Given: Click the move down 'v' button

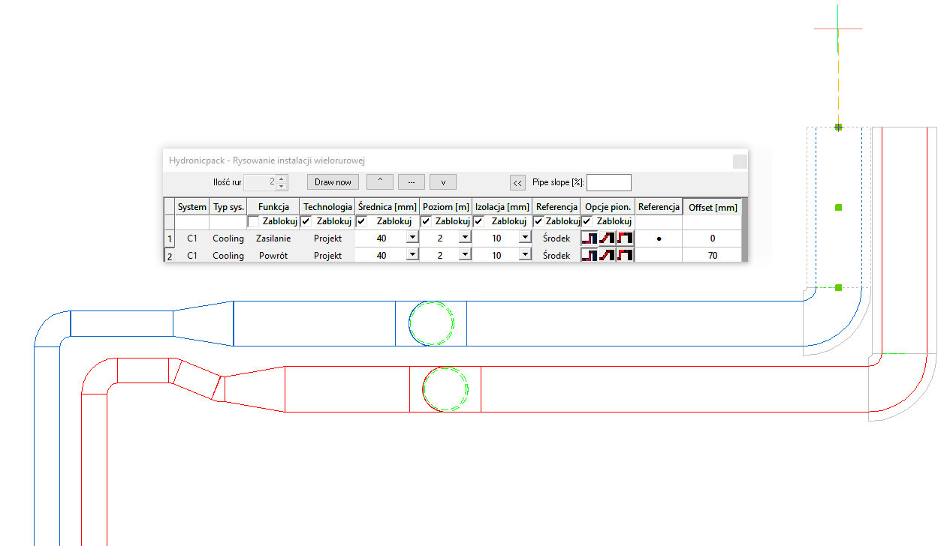Looking at the screenshot, I should point(443,182).
